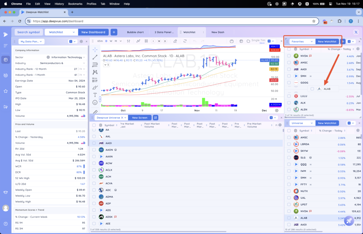This screenshot has width=363, height=234.
Task: Open screener filter sliders icon
Action: (156, 118)
